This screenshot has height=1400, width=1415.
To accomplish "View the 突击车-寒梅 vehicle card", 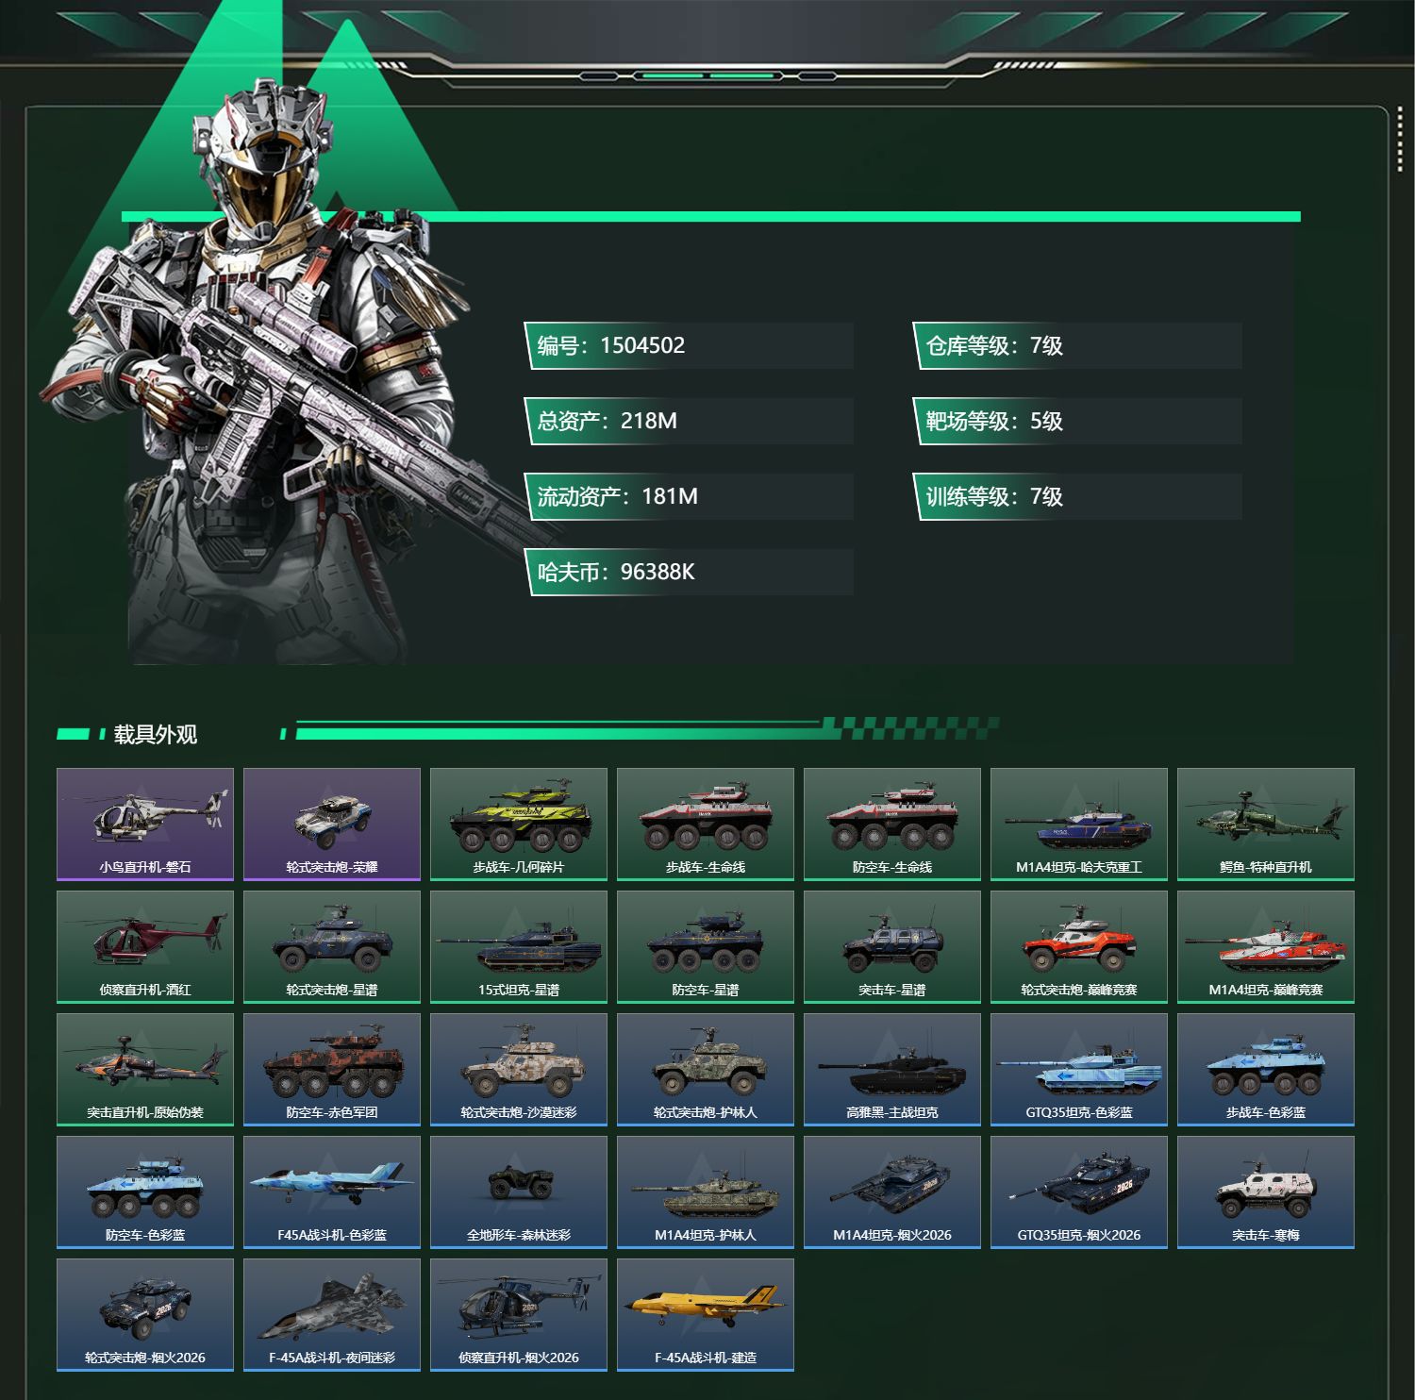I will [x=1266, y=1192].
